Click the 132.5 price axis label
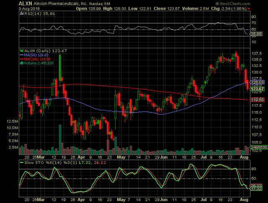Image resolution: width=268 pixels, height=203 pixels. [257, 66]
